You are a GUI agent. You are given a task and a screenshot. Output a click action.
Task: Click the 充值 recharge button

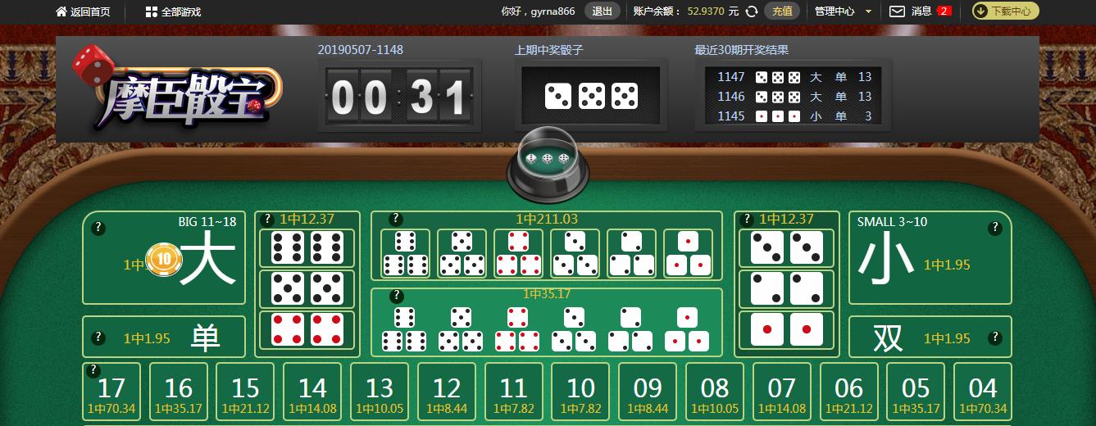pos(782,11)
